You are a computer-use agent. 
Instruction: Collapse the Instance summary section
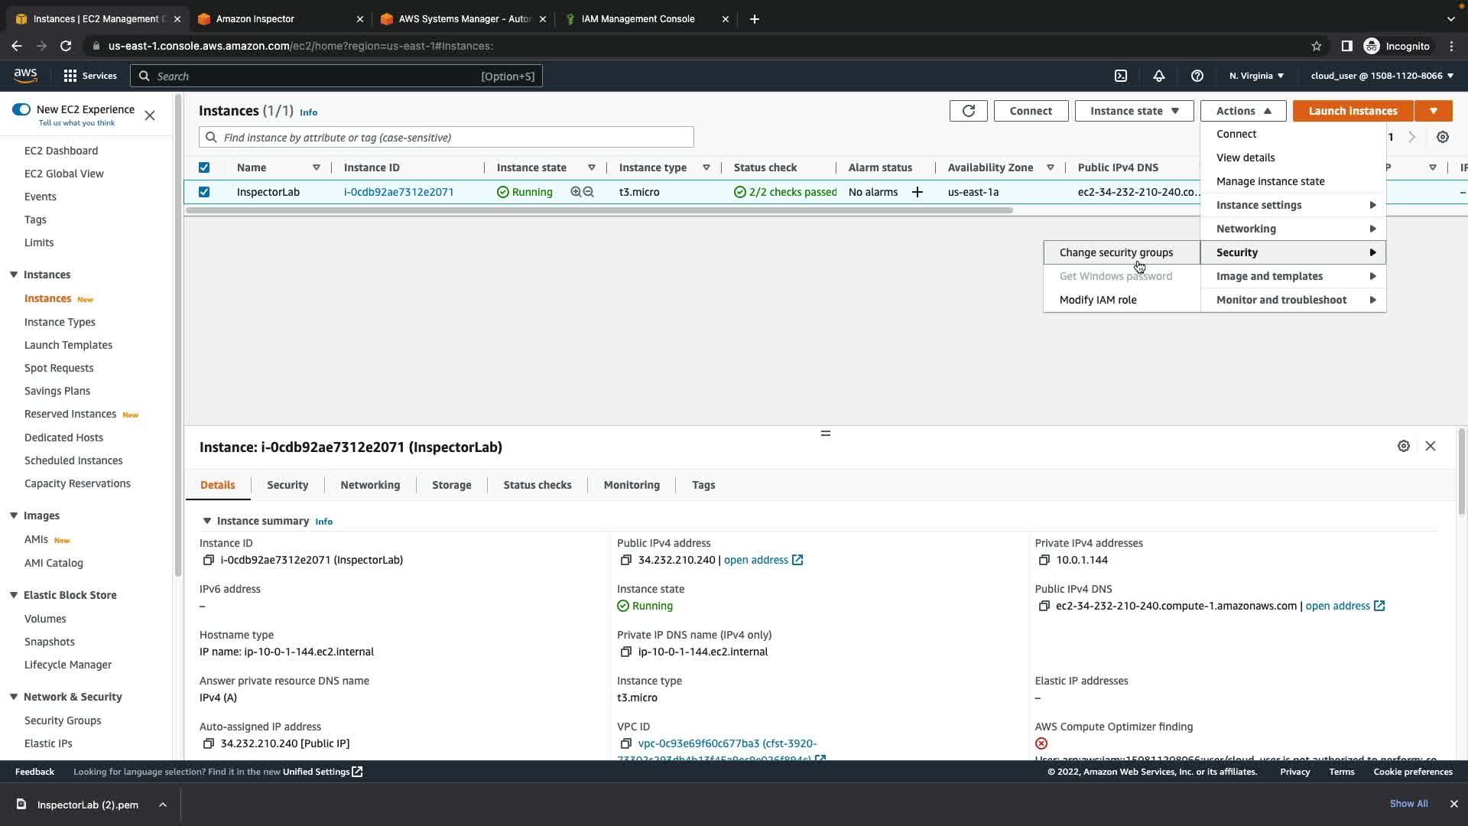[206, 521]
